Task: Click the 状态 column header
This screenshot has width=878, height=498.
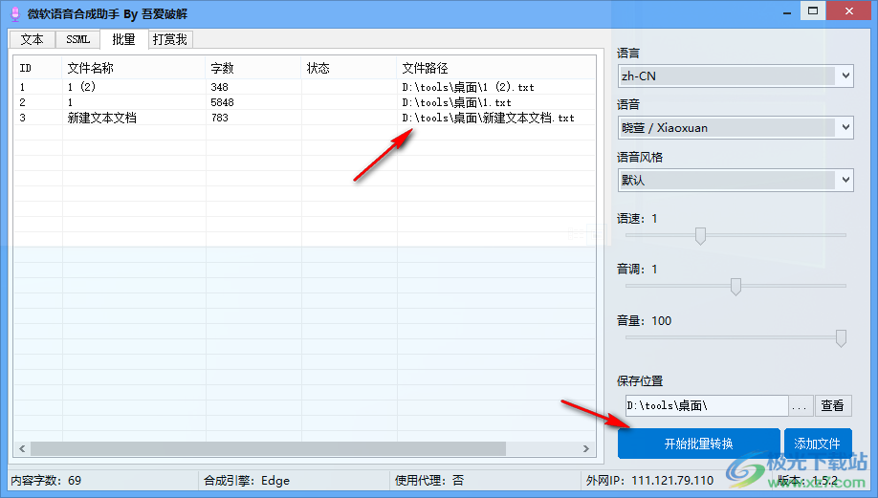Action: coord(349,68)
